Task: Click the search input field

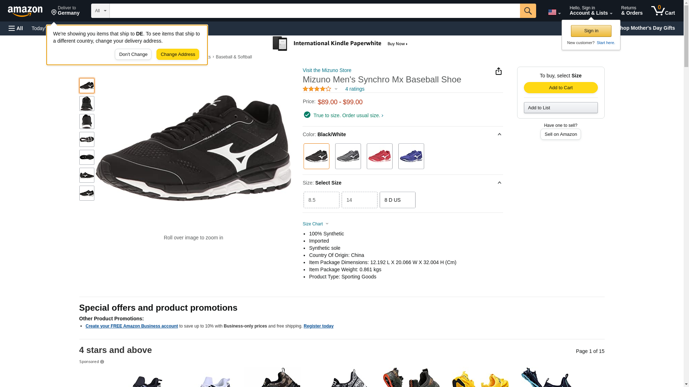Action: [314, 11]
